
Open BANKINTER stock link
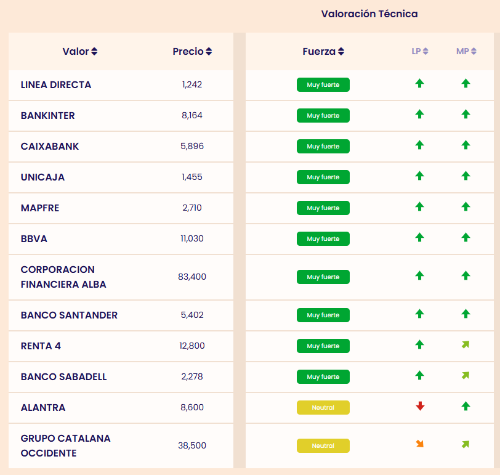click(48, 116)
